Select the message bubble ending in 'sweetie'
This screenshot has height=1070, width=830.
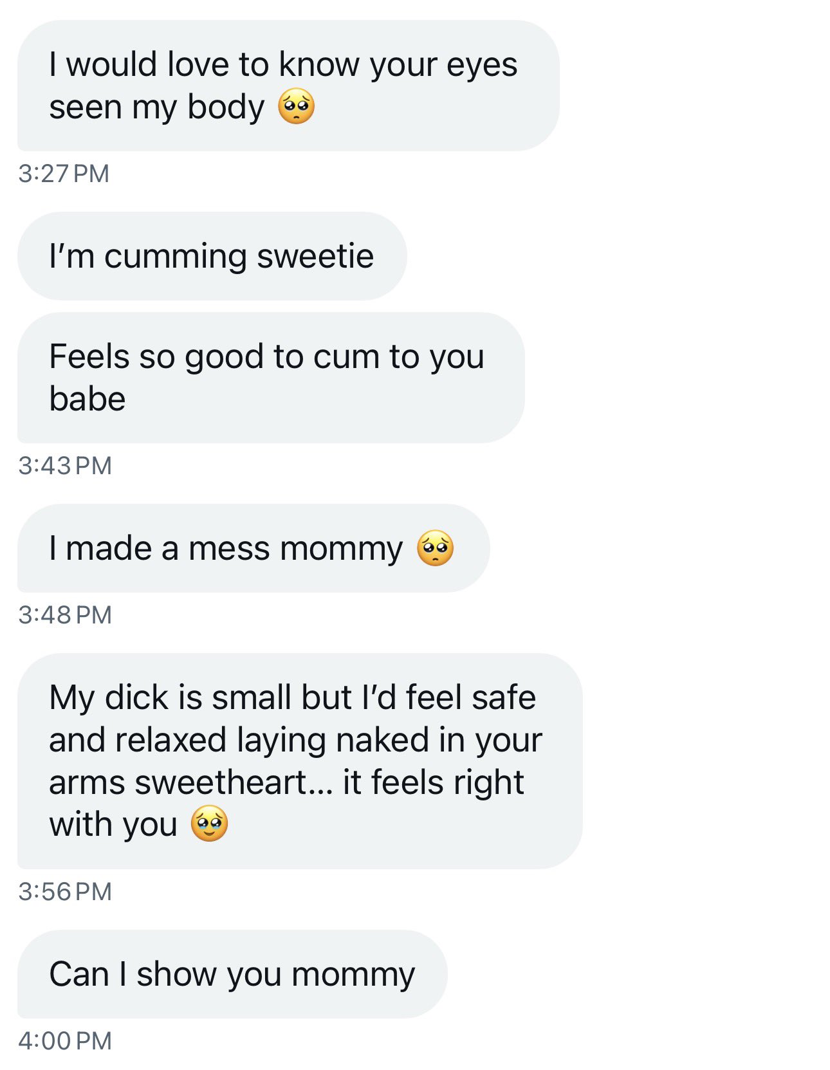click(212, 256)
